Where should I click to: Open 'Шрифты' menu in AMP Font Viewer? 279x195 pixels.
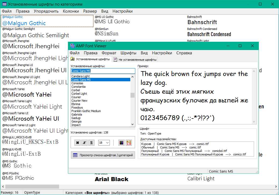point(128,53)
